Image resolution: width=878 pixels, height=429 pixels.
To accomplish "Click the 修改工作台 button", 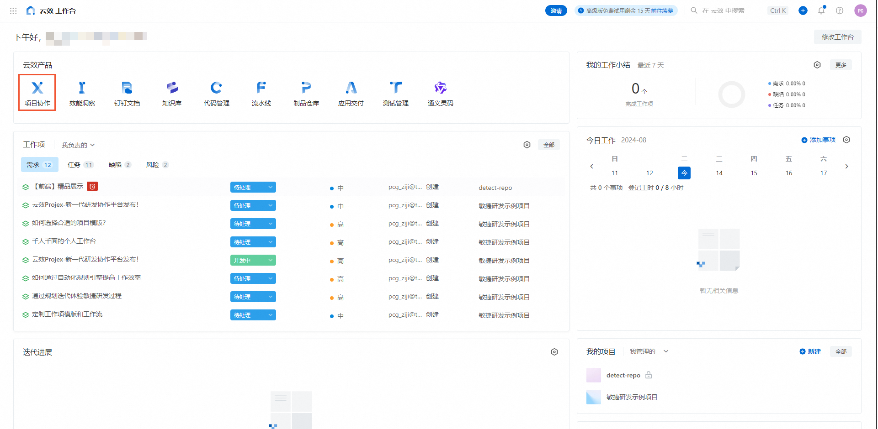I will (837, 37).
